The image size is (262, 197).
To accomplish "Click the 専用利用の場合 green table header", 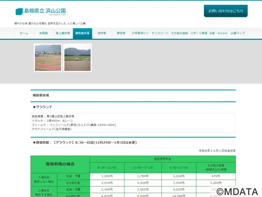I will [60, 164].
